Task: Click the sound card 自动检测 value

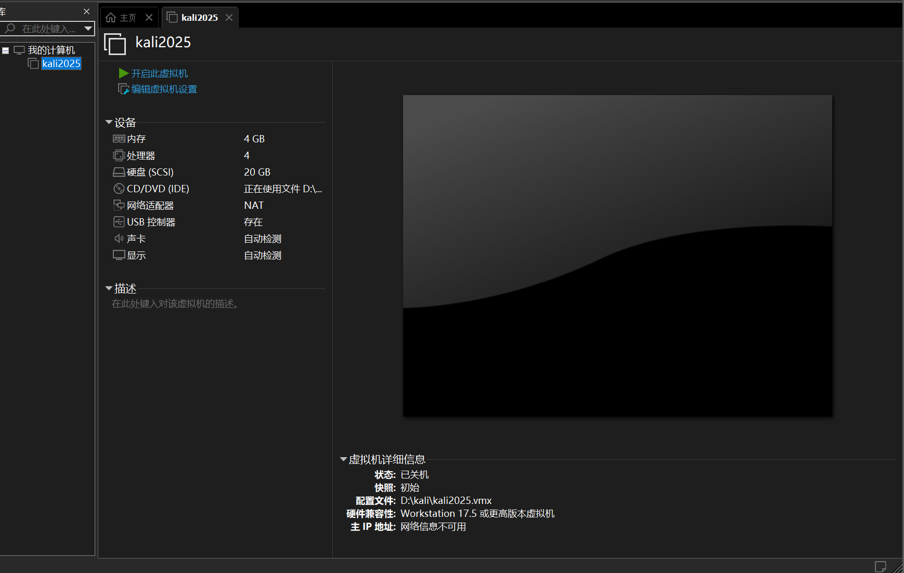Action: (x=263, y=238)
